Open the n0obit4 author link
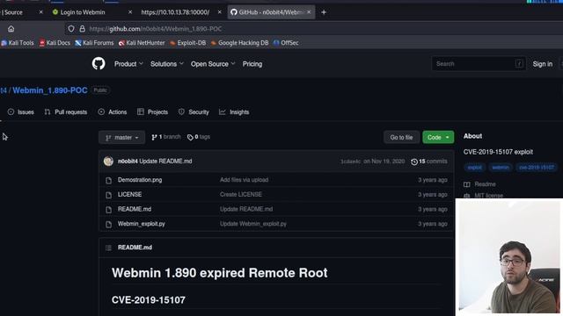The height and width of the screenshot is (316, 563). [128, 162]
